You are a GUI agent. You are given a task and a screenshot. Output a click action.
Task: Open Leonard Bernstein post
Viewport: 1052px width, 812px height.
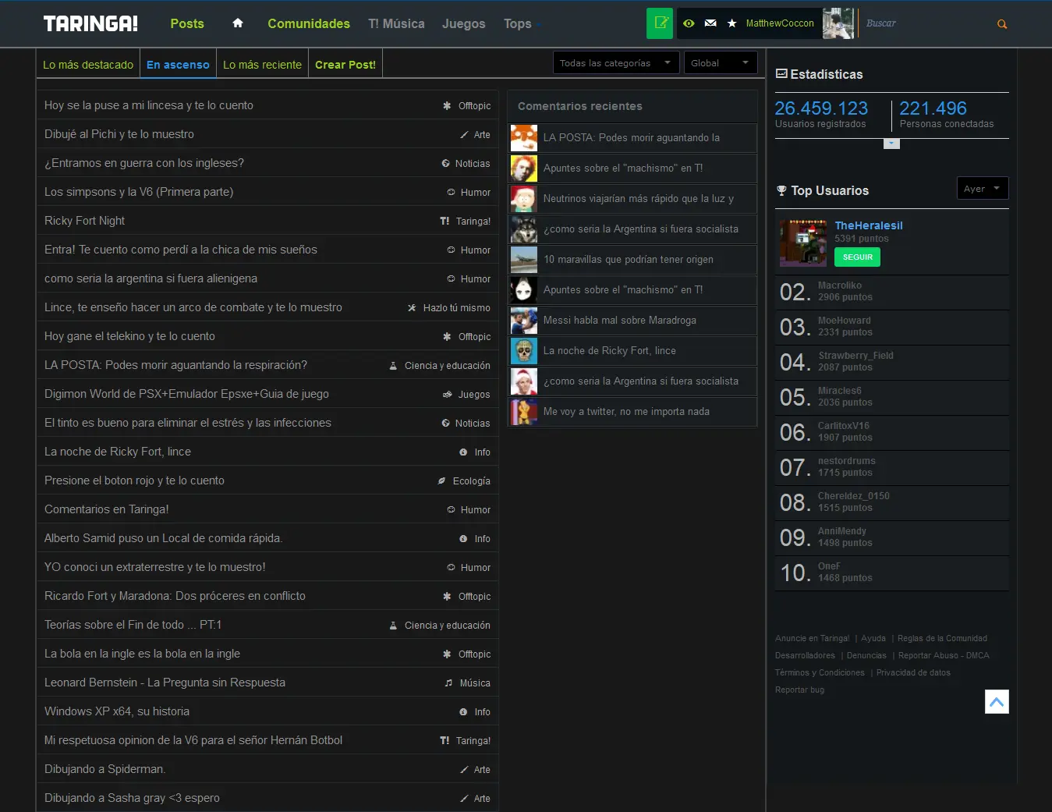pyautogui.click(x=165, y=683)
